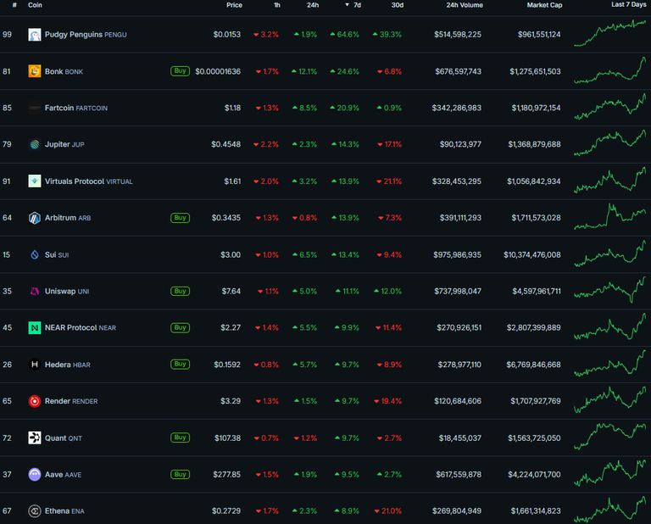Sort table by 30d column
This screenshot has height=524, width=651.
(398, 5)
